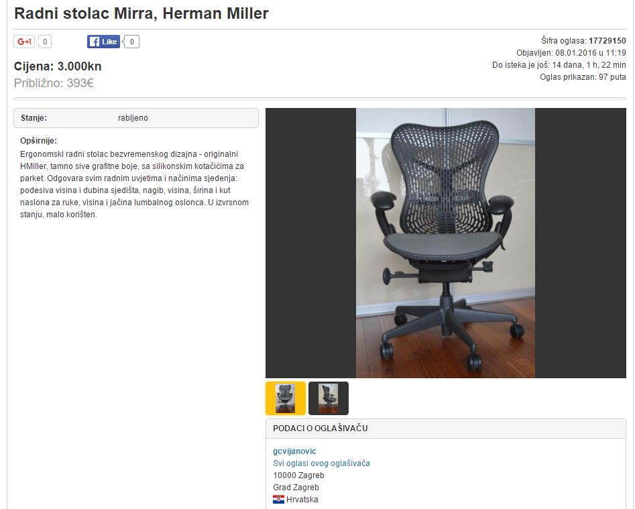The image size is (635, 509).
Task: Open the main chair photo
Action: click(x=445, y=243)
